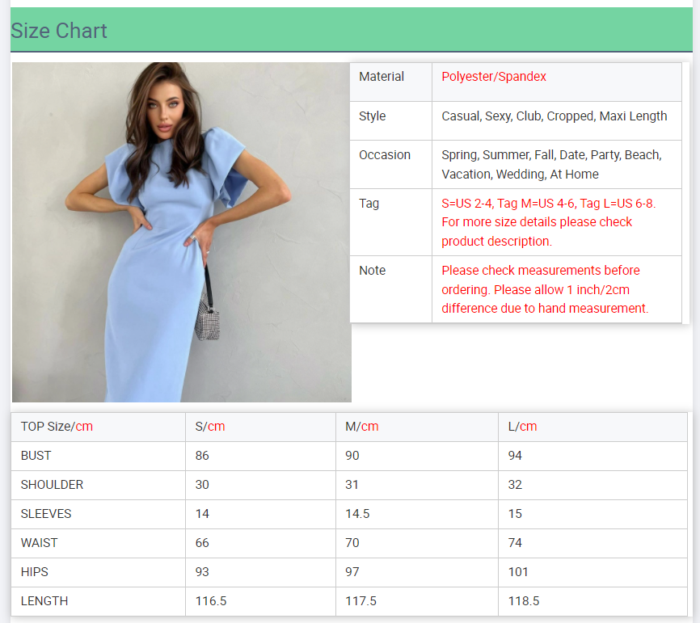Click the Material row label
Image resolution: width=700 pixels, height=623 pixels.
point(382,77)
